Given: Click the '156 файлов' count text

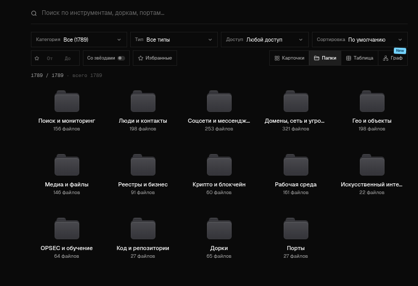Looking at the screenshot, I should (66, 129).
